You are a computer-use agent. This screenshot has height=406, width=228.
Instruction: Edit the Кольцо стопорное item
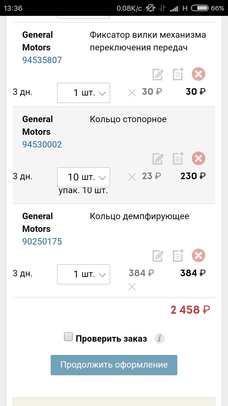[158, 159]
